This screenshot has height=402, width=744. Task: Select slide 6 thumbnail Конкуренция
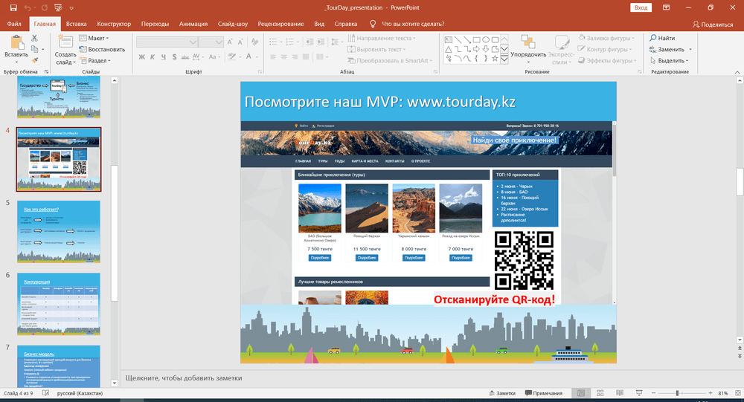(59, 304)
